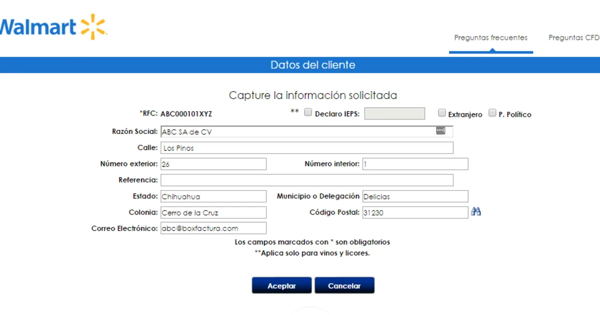Click the Aceptar button
The image size is (600, 315).
click(281, 285)
